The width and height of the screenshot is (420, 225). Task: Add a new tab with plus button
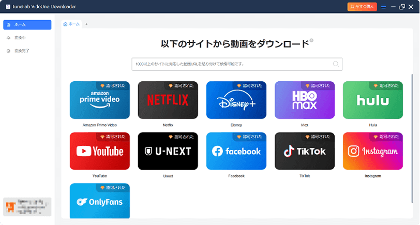86,24
